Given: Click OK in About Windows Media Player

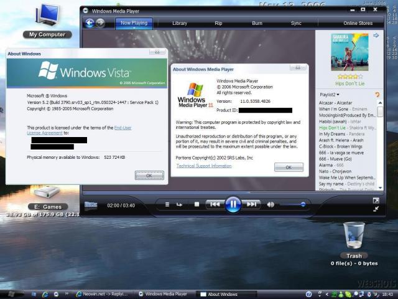Looking at the screenshot, I should tap(289, 168).
